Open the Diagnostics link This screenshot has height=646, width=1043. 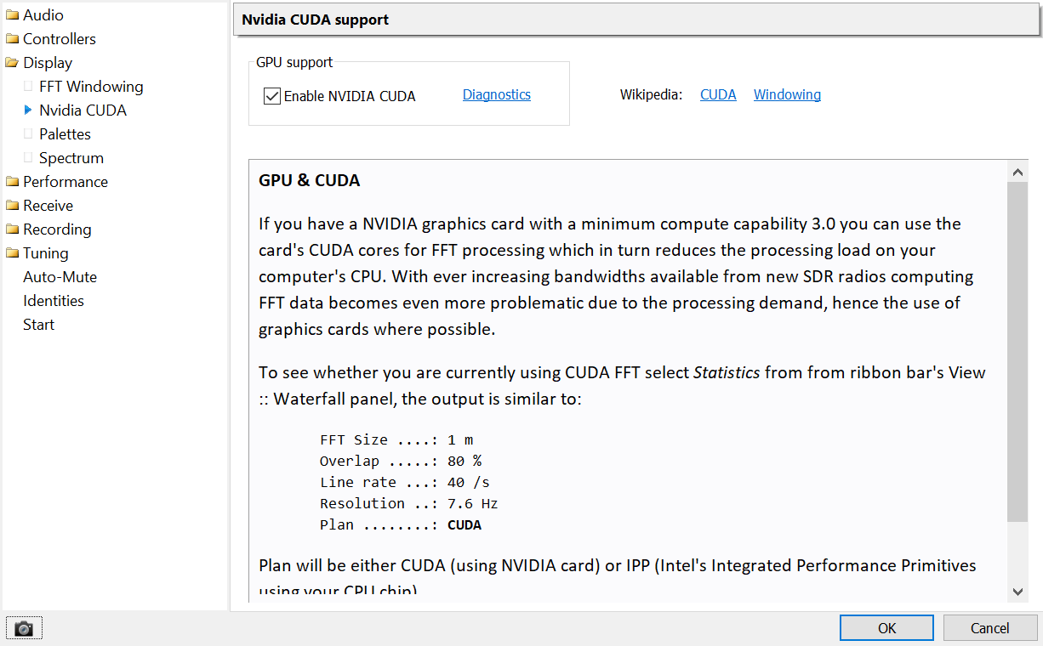497,95
